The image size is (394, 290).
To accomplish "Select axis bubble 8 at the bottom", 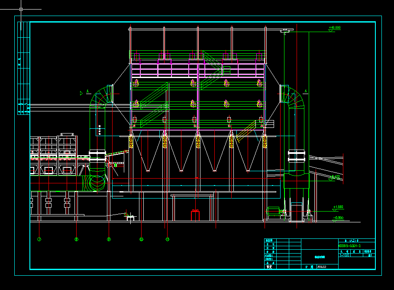I will [76, 239].
